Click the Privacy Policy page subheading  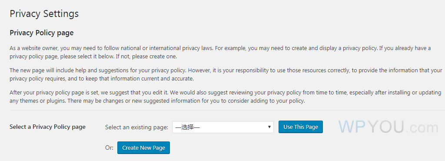coord(42,33)
